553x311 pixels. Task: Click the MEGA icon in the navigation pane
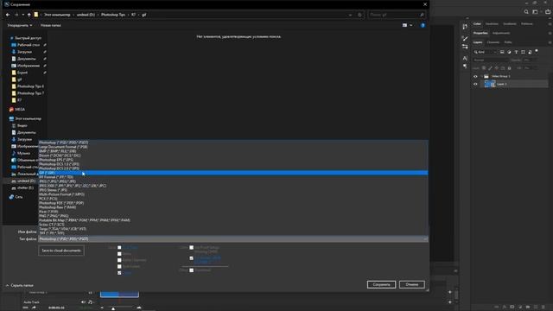[11, 110]
